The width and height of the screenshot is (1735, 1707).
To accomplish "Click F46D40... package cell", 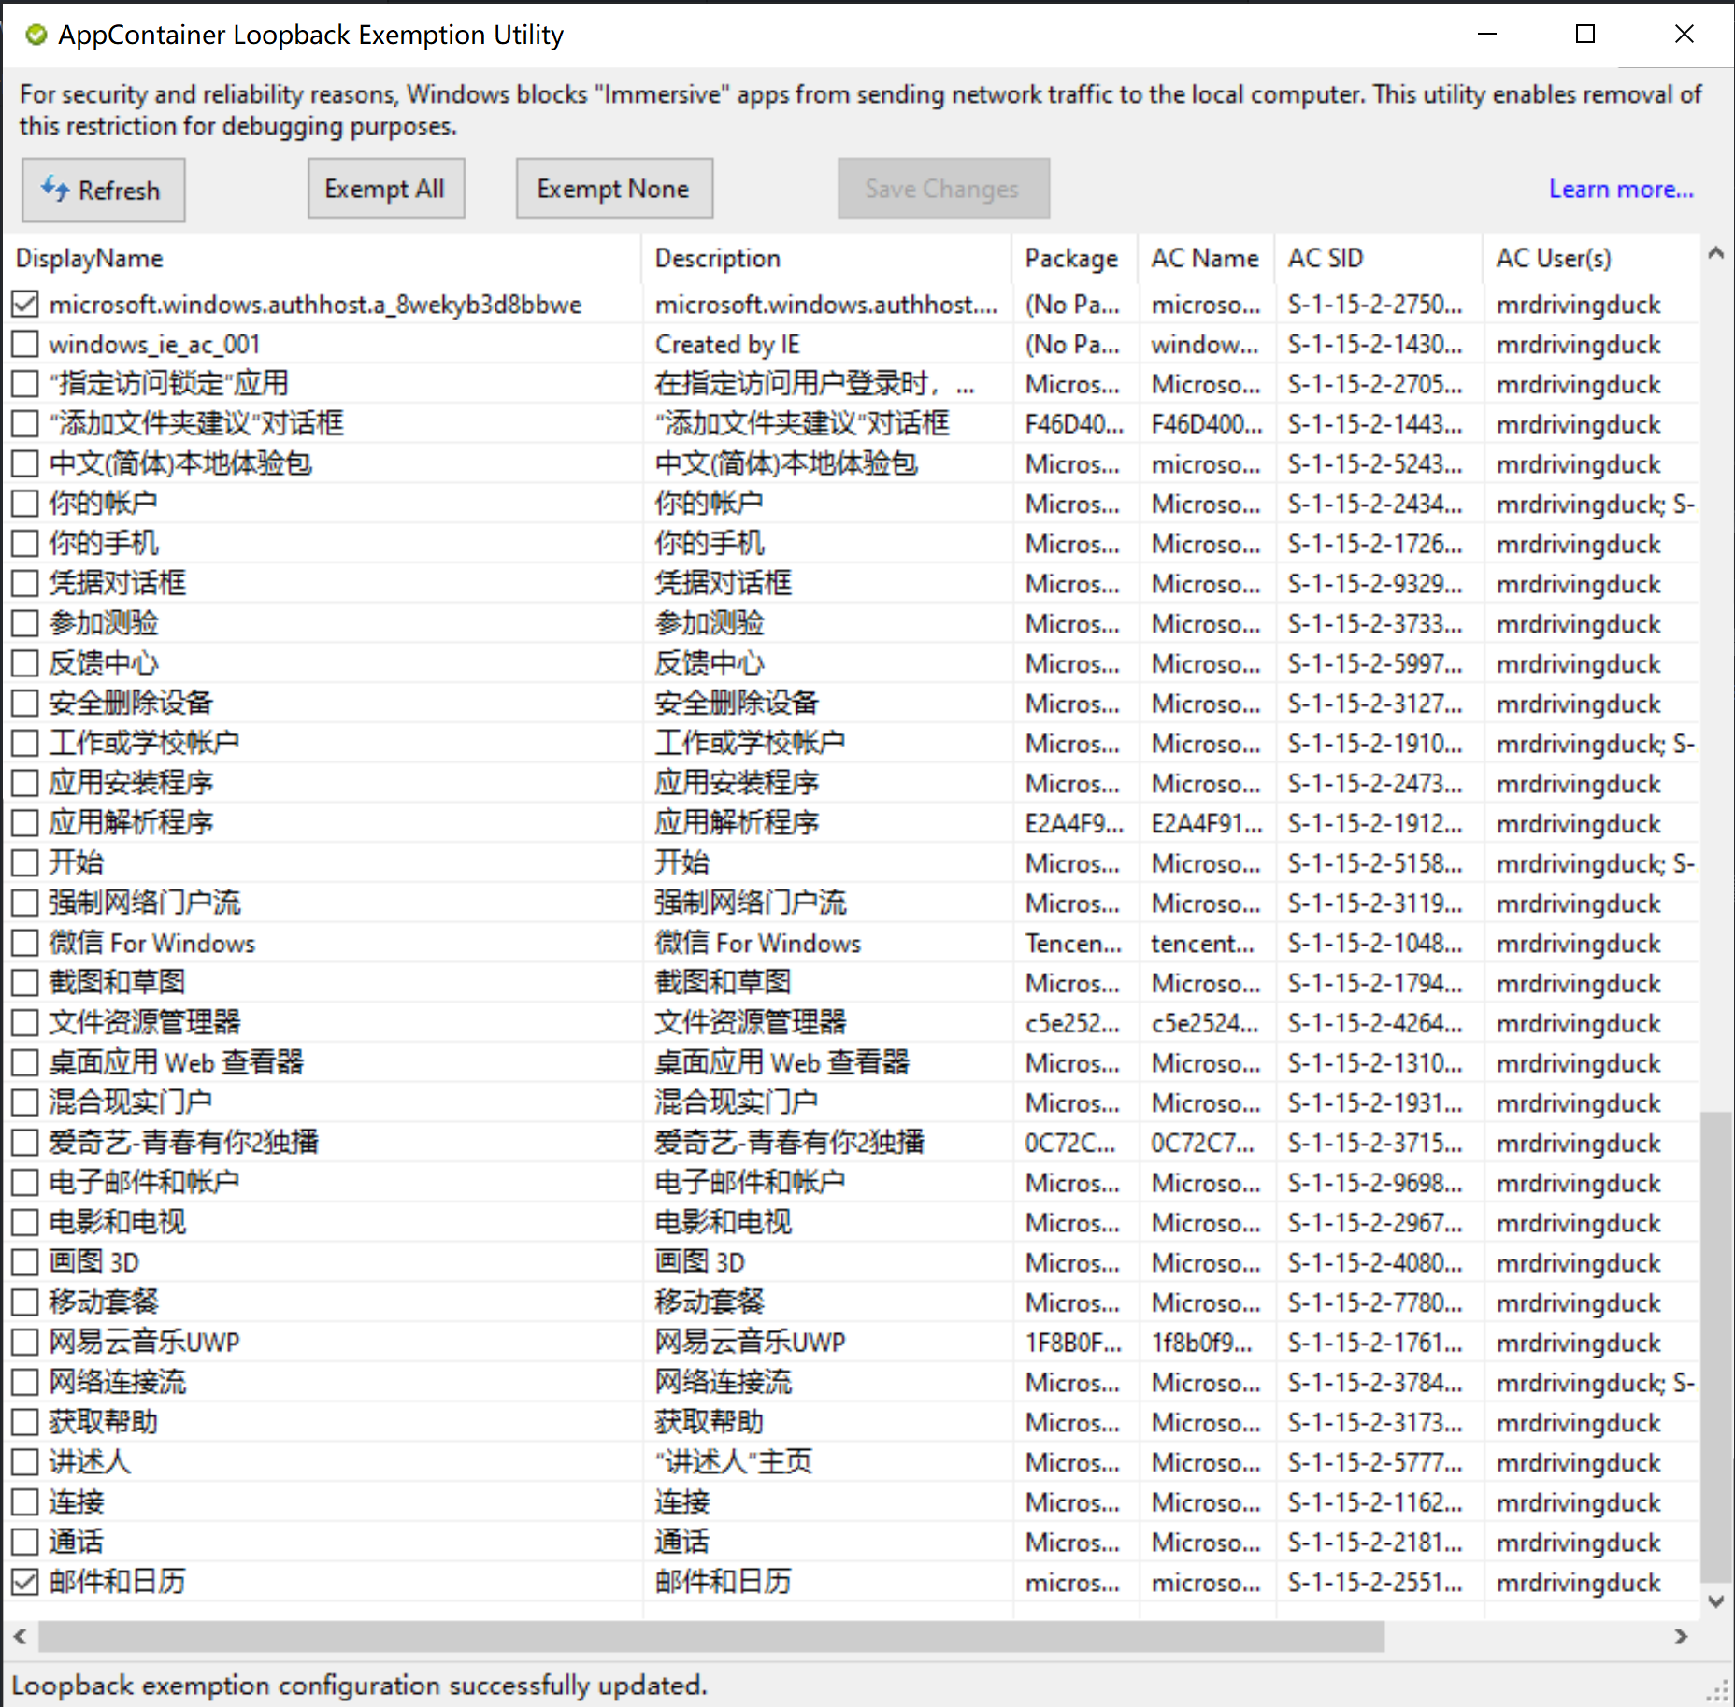I will [x=1074, y=424].
